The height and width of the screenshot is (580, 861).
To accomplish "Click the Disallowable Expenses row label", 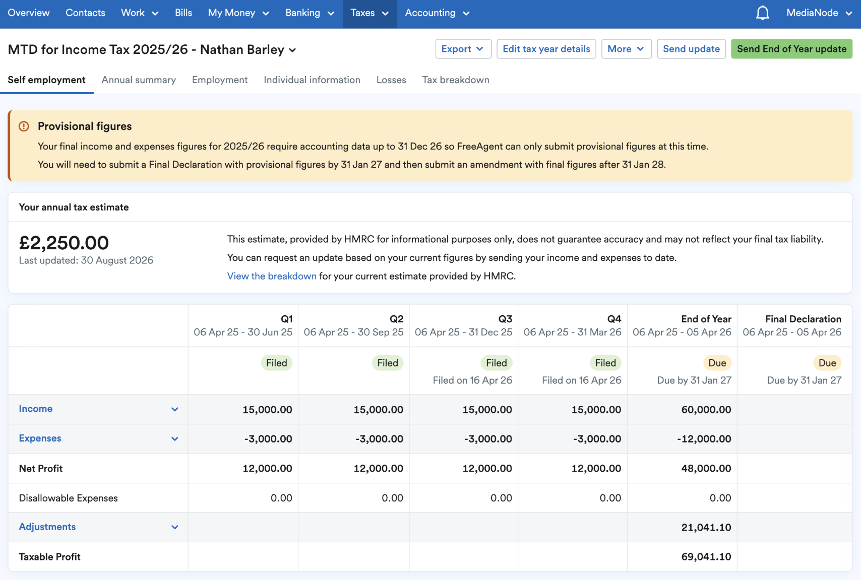I will click(x=68, y=498).
